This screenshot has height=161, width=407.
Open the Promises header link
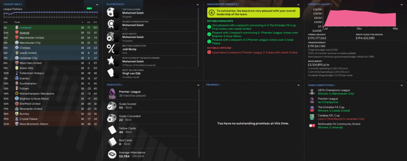213,85
